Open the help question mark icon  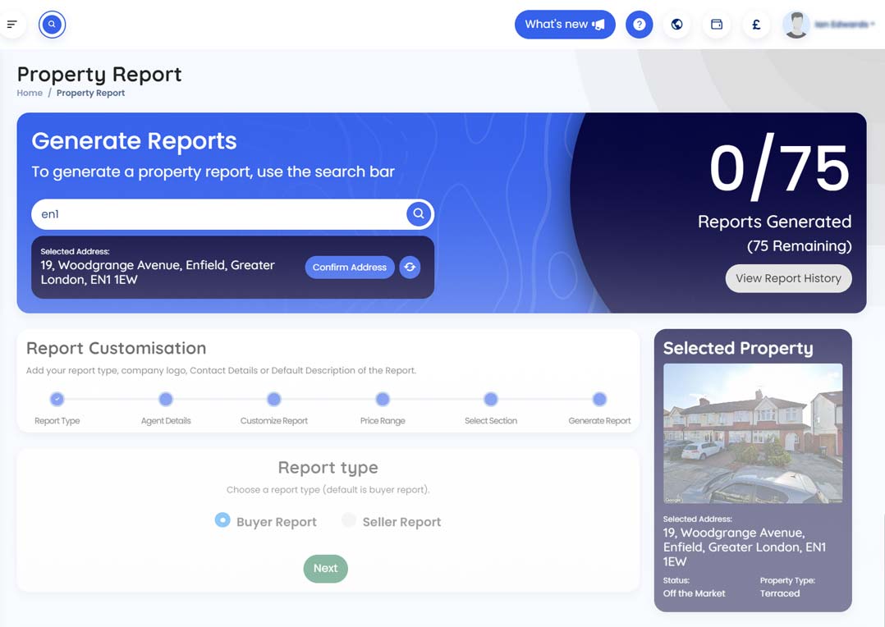click(x=639, y=25)
